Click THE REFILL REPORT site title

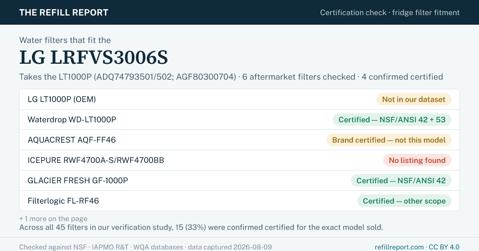click(x=64, y=12)
